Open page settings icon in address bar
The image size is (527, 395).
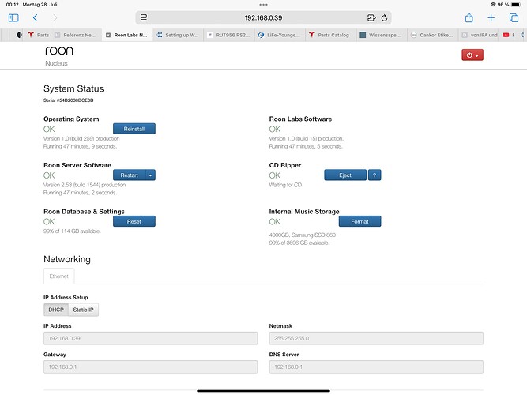coord(144,18)
